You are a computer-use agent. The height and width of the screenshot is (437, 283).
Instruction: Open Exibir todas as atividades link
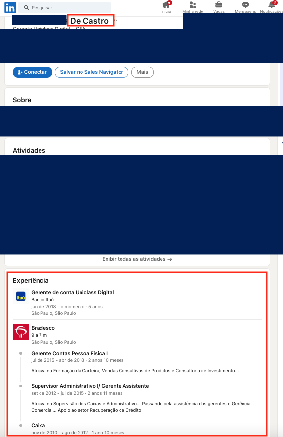click(137, 259)
